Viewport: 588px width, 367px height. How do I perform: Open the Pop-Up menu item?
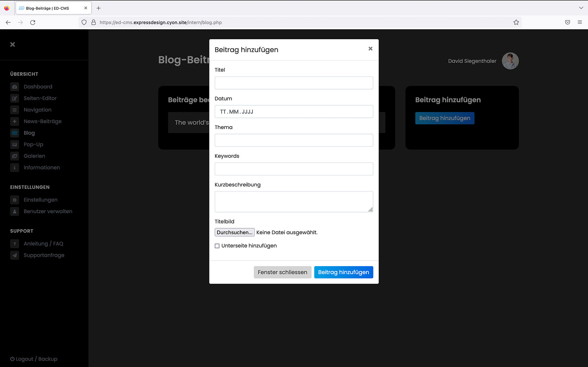33,145
